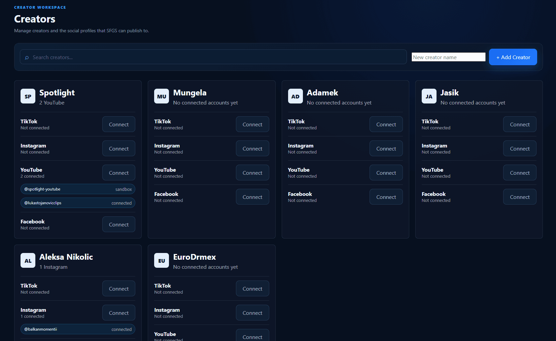This screenshot has height=341, width=556.
Task: Click the Add Creator button
Action: pos(513,57)
